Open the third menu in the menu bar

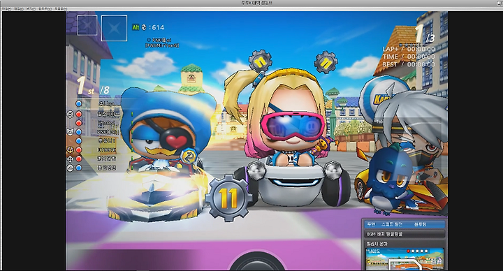(31, 8)
